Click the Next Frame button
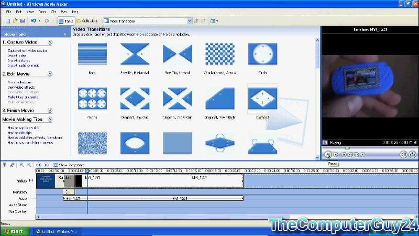Screen dimensions: 419x236 point(357,155)
